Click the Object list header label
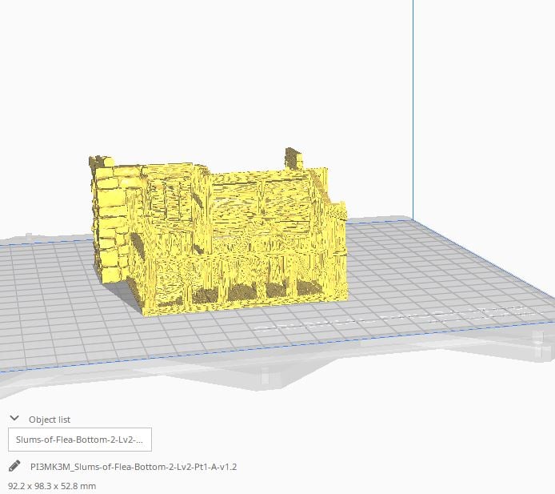 pyautogui.click(x=50, y=420)
